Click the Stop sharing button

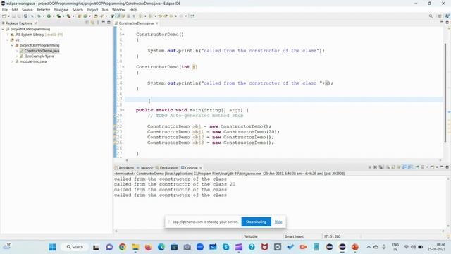click(x=256, y=222)
